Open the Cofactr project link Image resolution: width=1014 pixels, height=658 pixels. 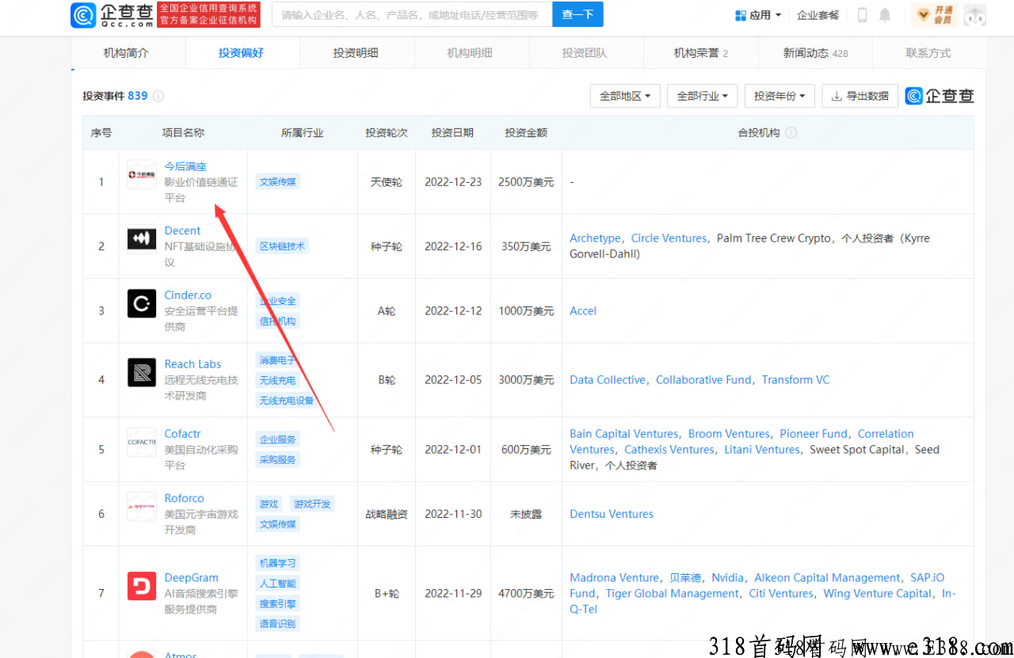(182, 434)
